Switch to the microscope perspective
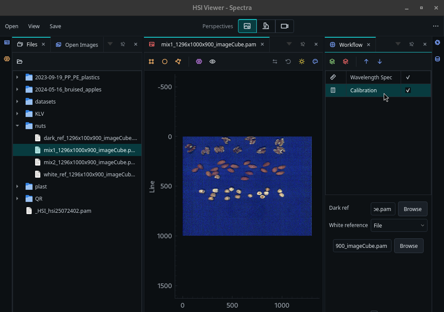444x312 pixels. coord(266,26)
